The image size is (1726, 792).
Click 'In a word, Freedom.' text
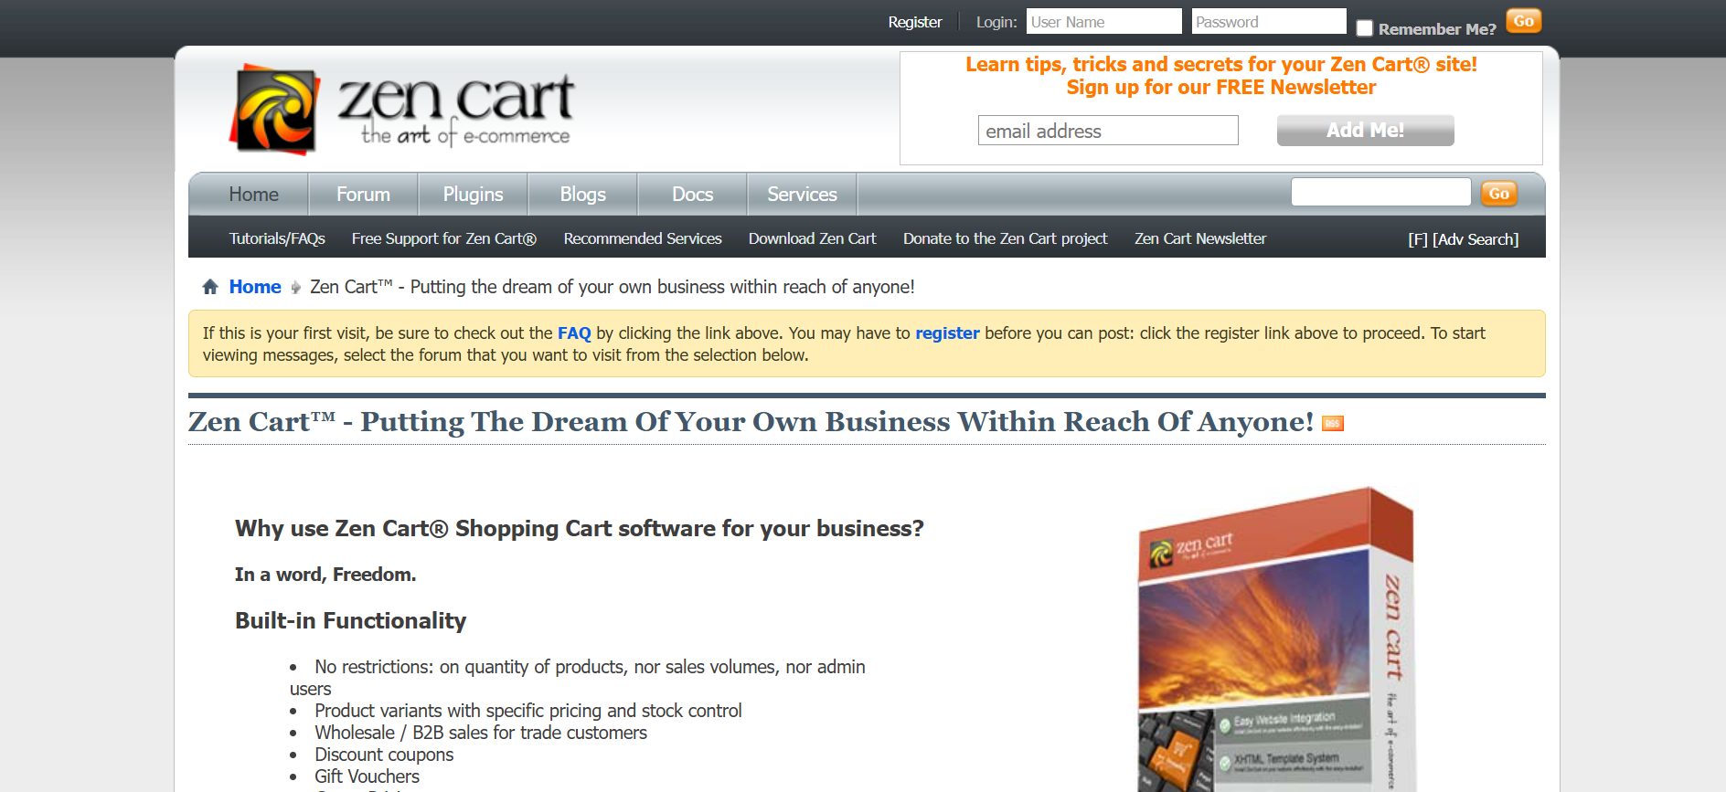(325, 575)
